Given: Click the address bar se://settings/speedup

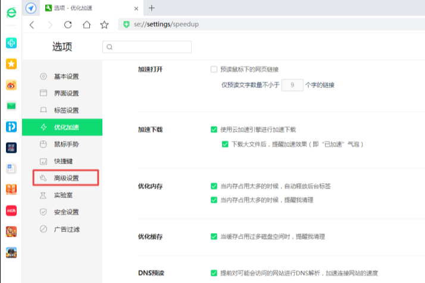Looking at the screenshot, I should pyautogui.click(x=271, y=24).
